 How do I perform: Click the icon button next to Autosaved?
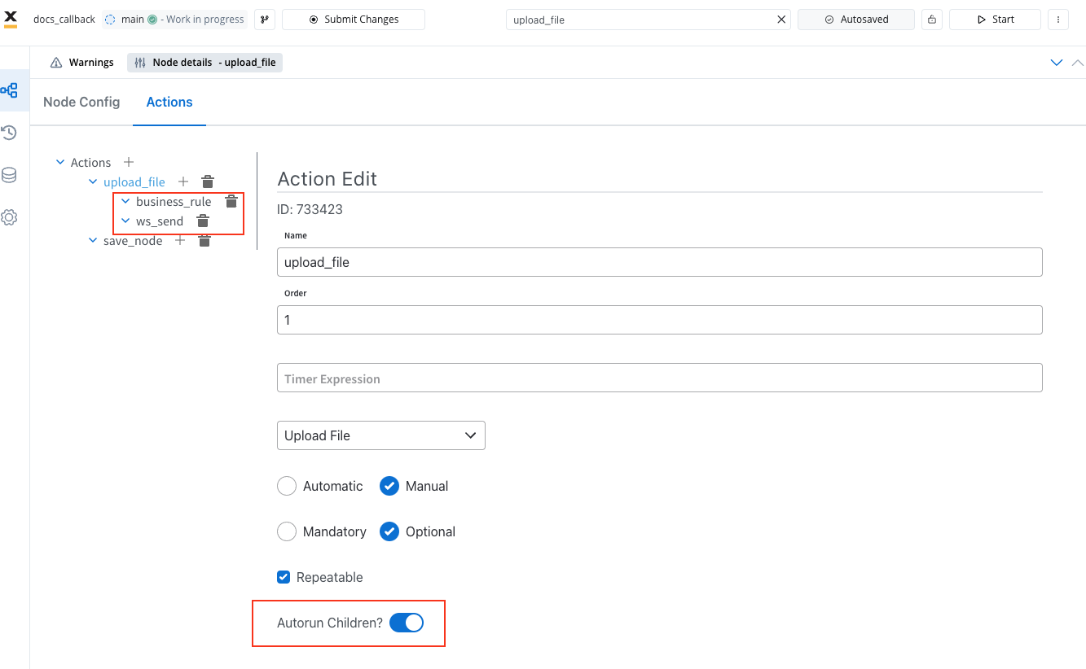tap(931, 20)
